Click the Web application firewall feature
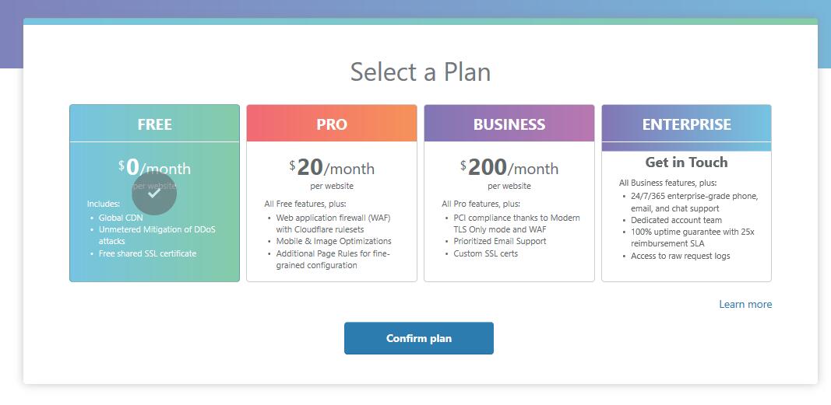This screenshot has height=405, width=831. [x=333, y=218]
